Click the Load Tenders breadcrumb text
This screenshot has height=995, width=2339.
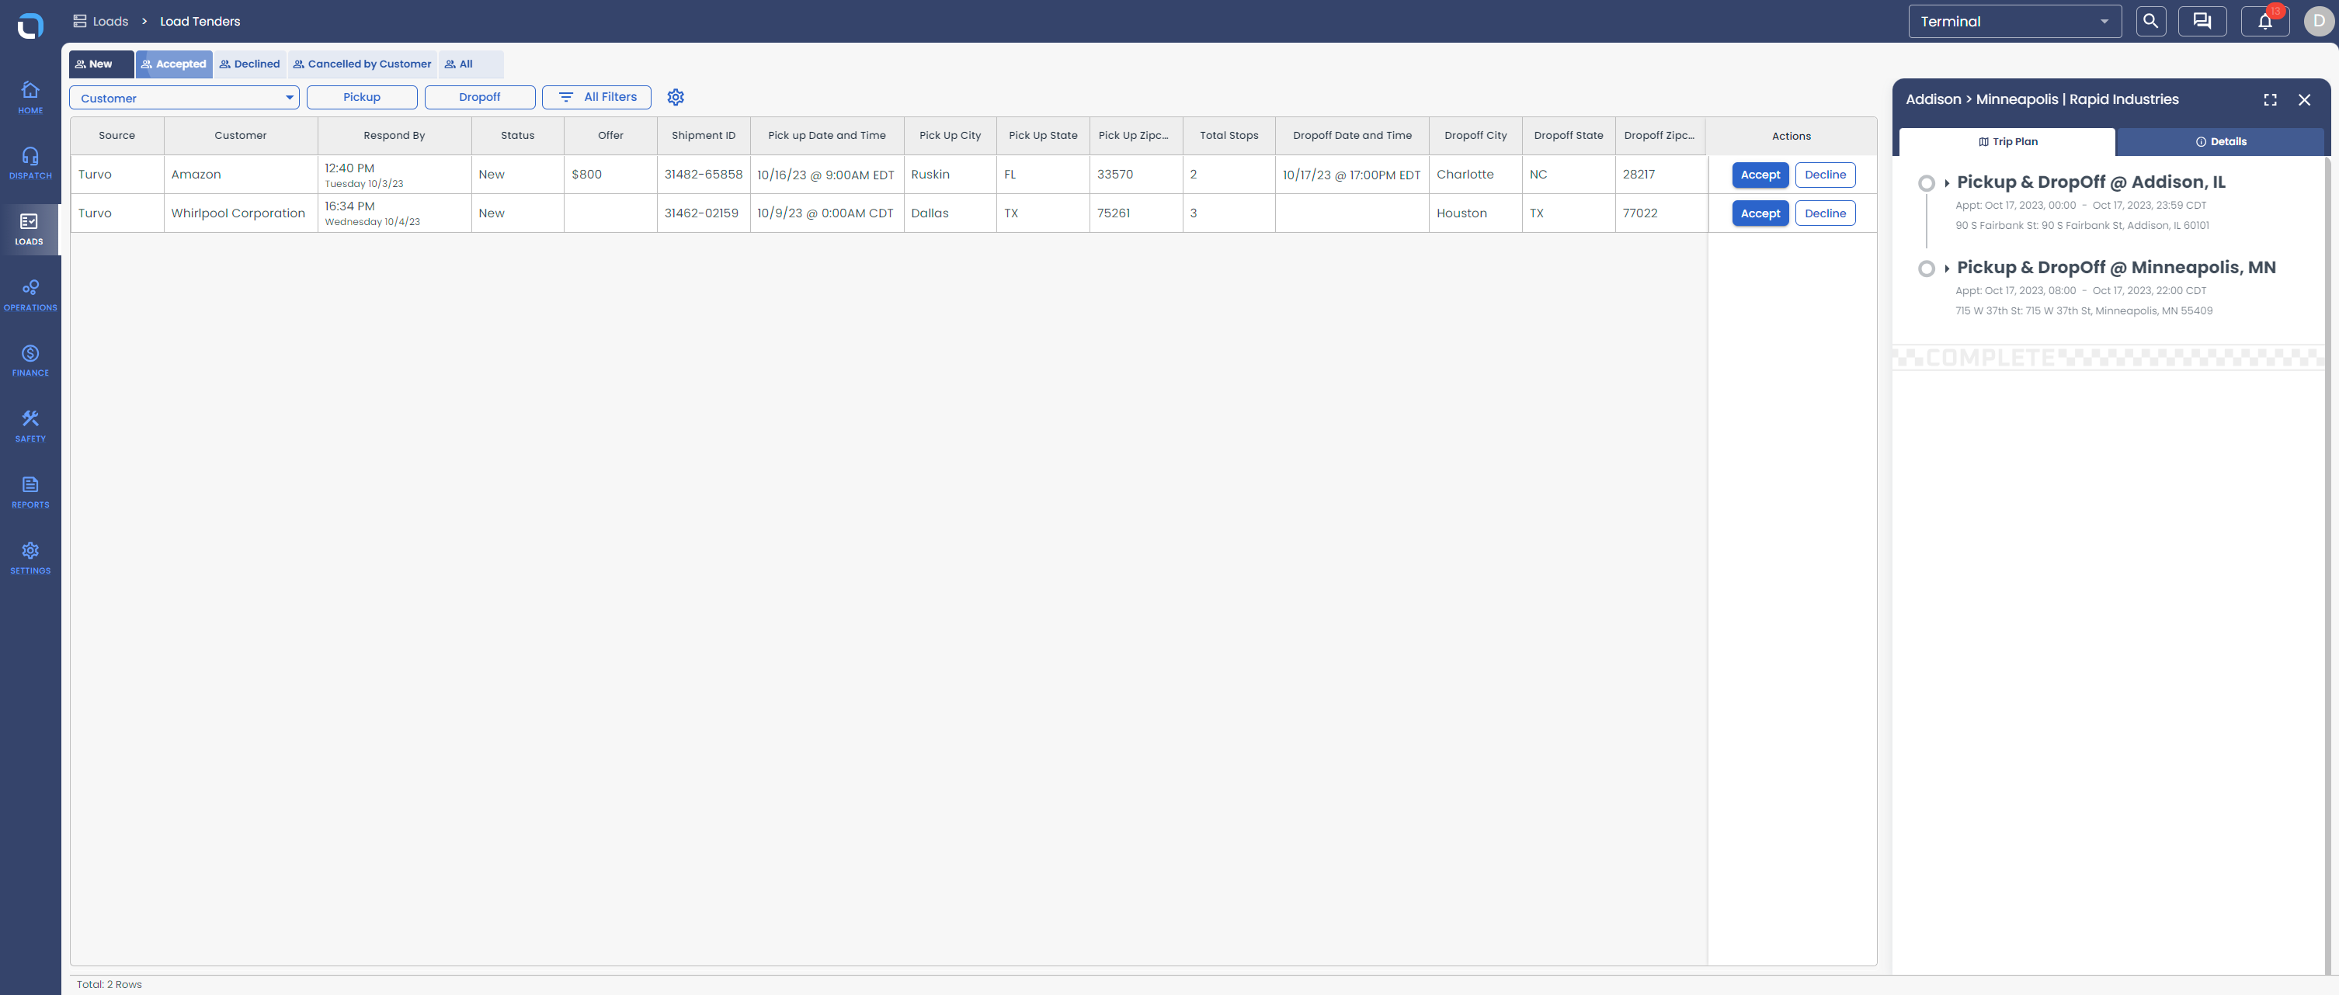[x=200, y=21]
